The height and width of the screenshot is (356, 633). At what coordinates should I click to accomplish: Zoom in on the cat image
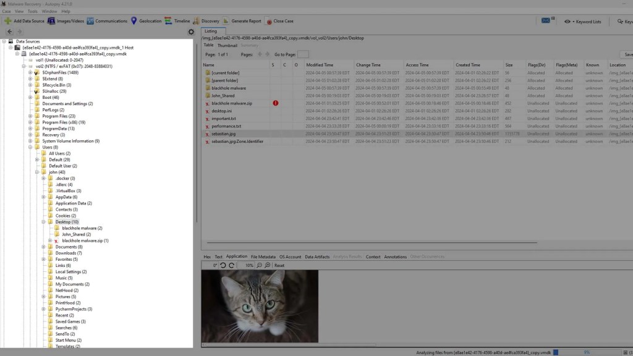pyautogui.click(x=267, y=265)
